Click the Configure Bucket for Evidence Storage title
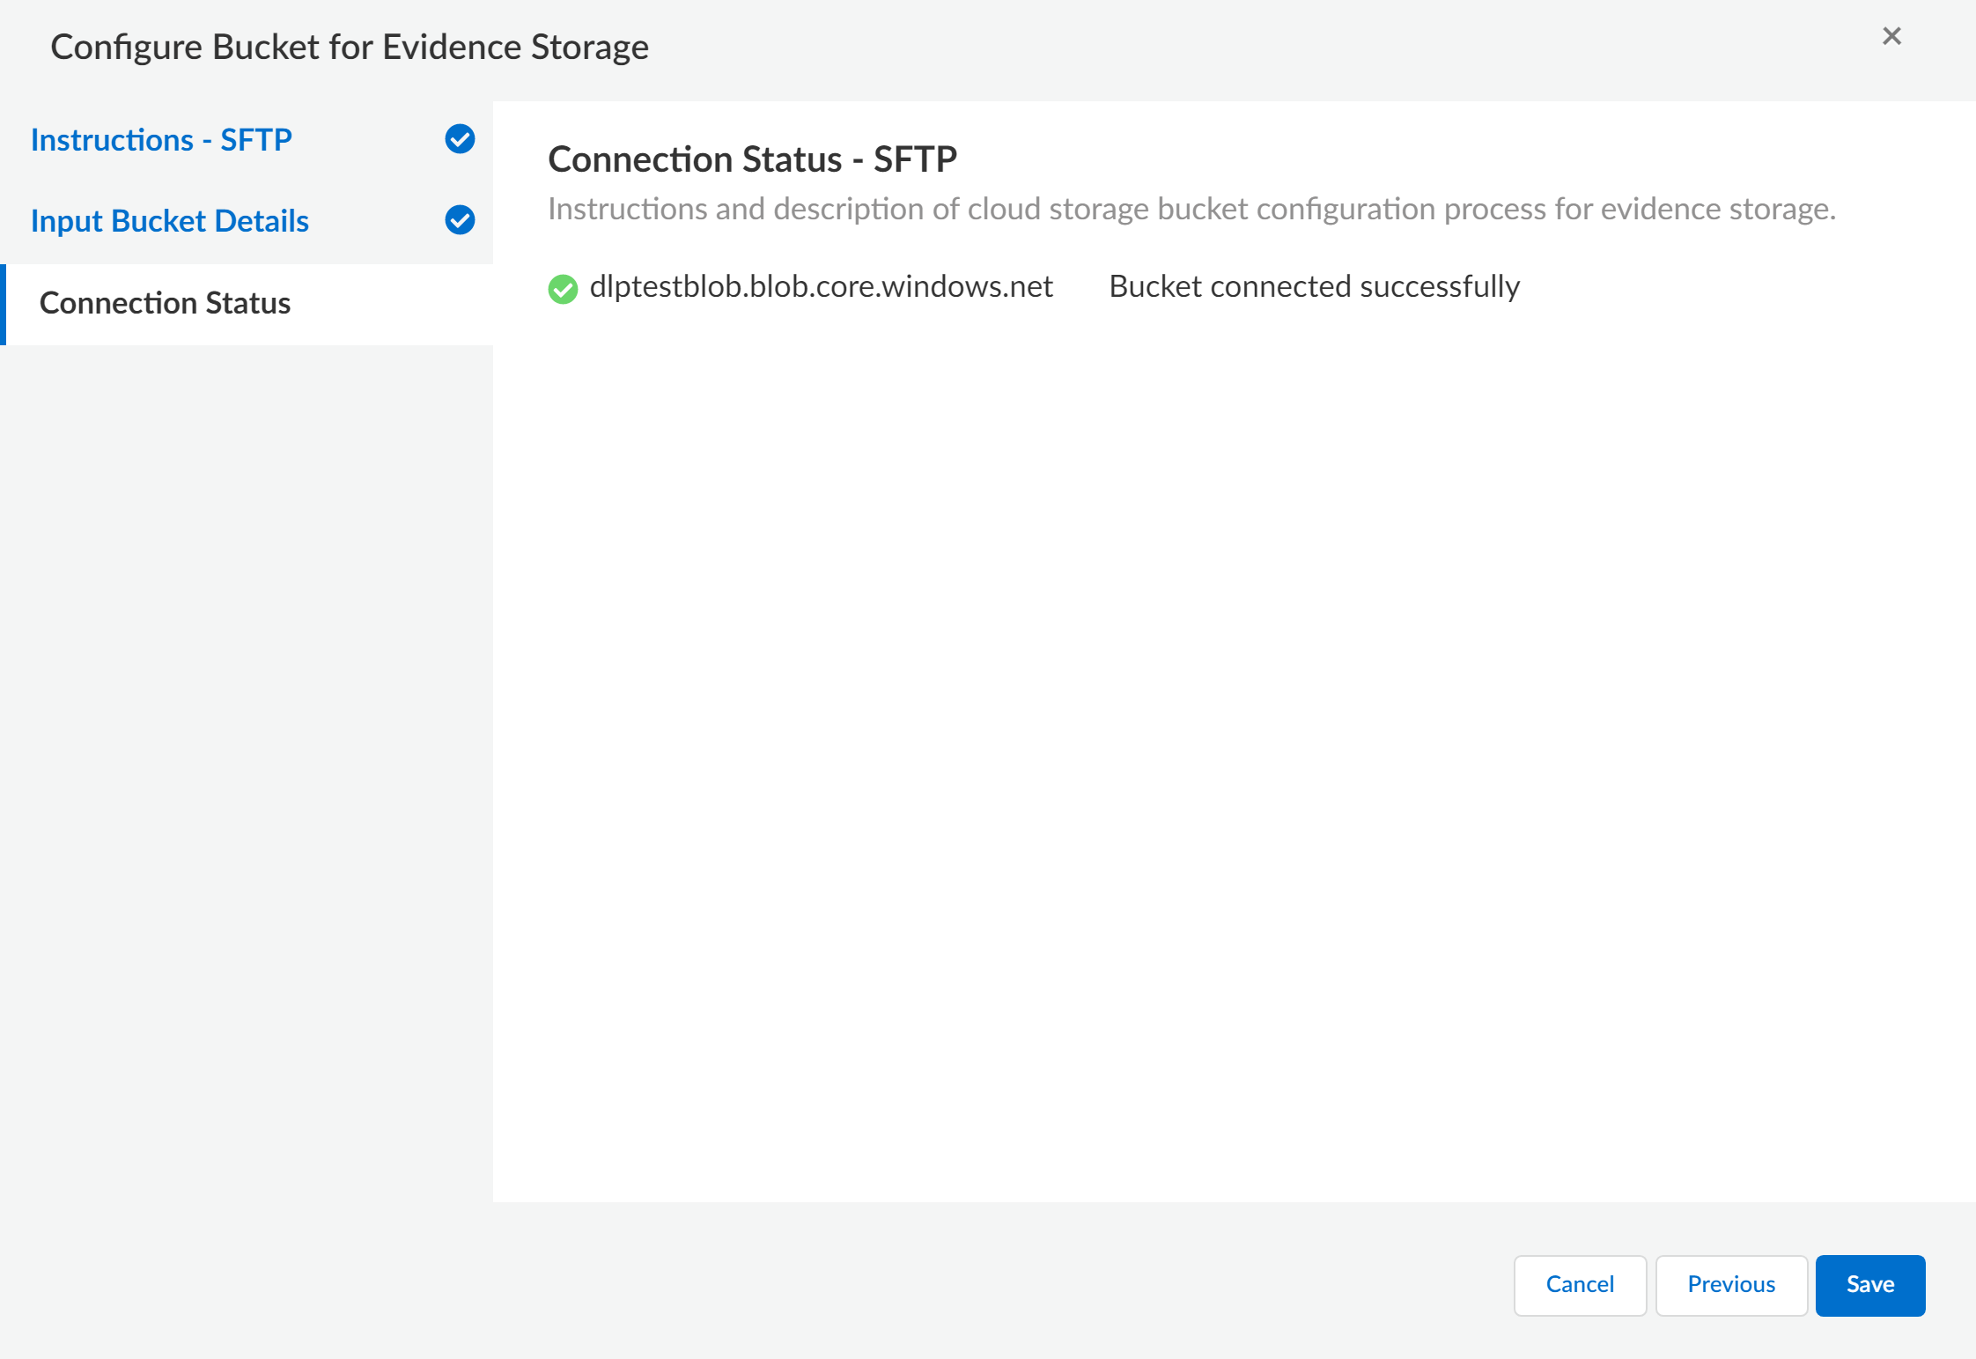 pos(349,47)
